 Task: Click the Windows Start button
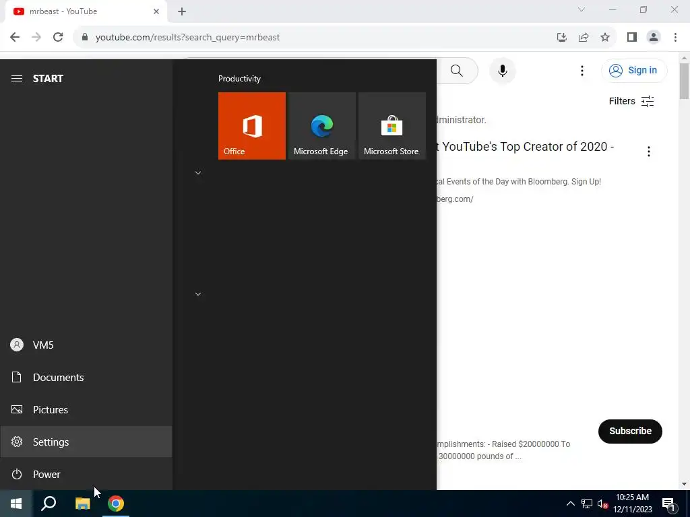click(16, 504)
